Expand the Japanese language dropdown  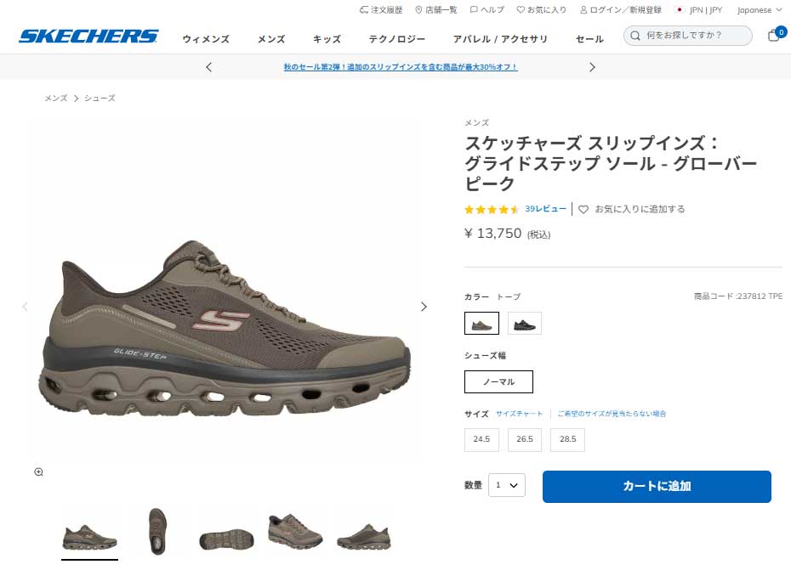pyautogui.click(x=760, y=10)
